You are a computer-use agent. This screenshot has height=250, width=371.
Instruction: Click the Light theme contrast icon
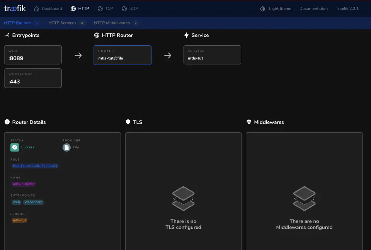pos(263,9)
